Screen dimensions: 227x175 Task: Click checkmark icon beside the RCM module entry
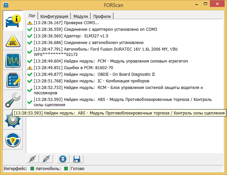point(30,90)
